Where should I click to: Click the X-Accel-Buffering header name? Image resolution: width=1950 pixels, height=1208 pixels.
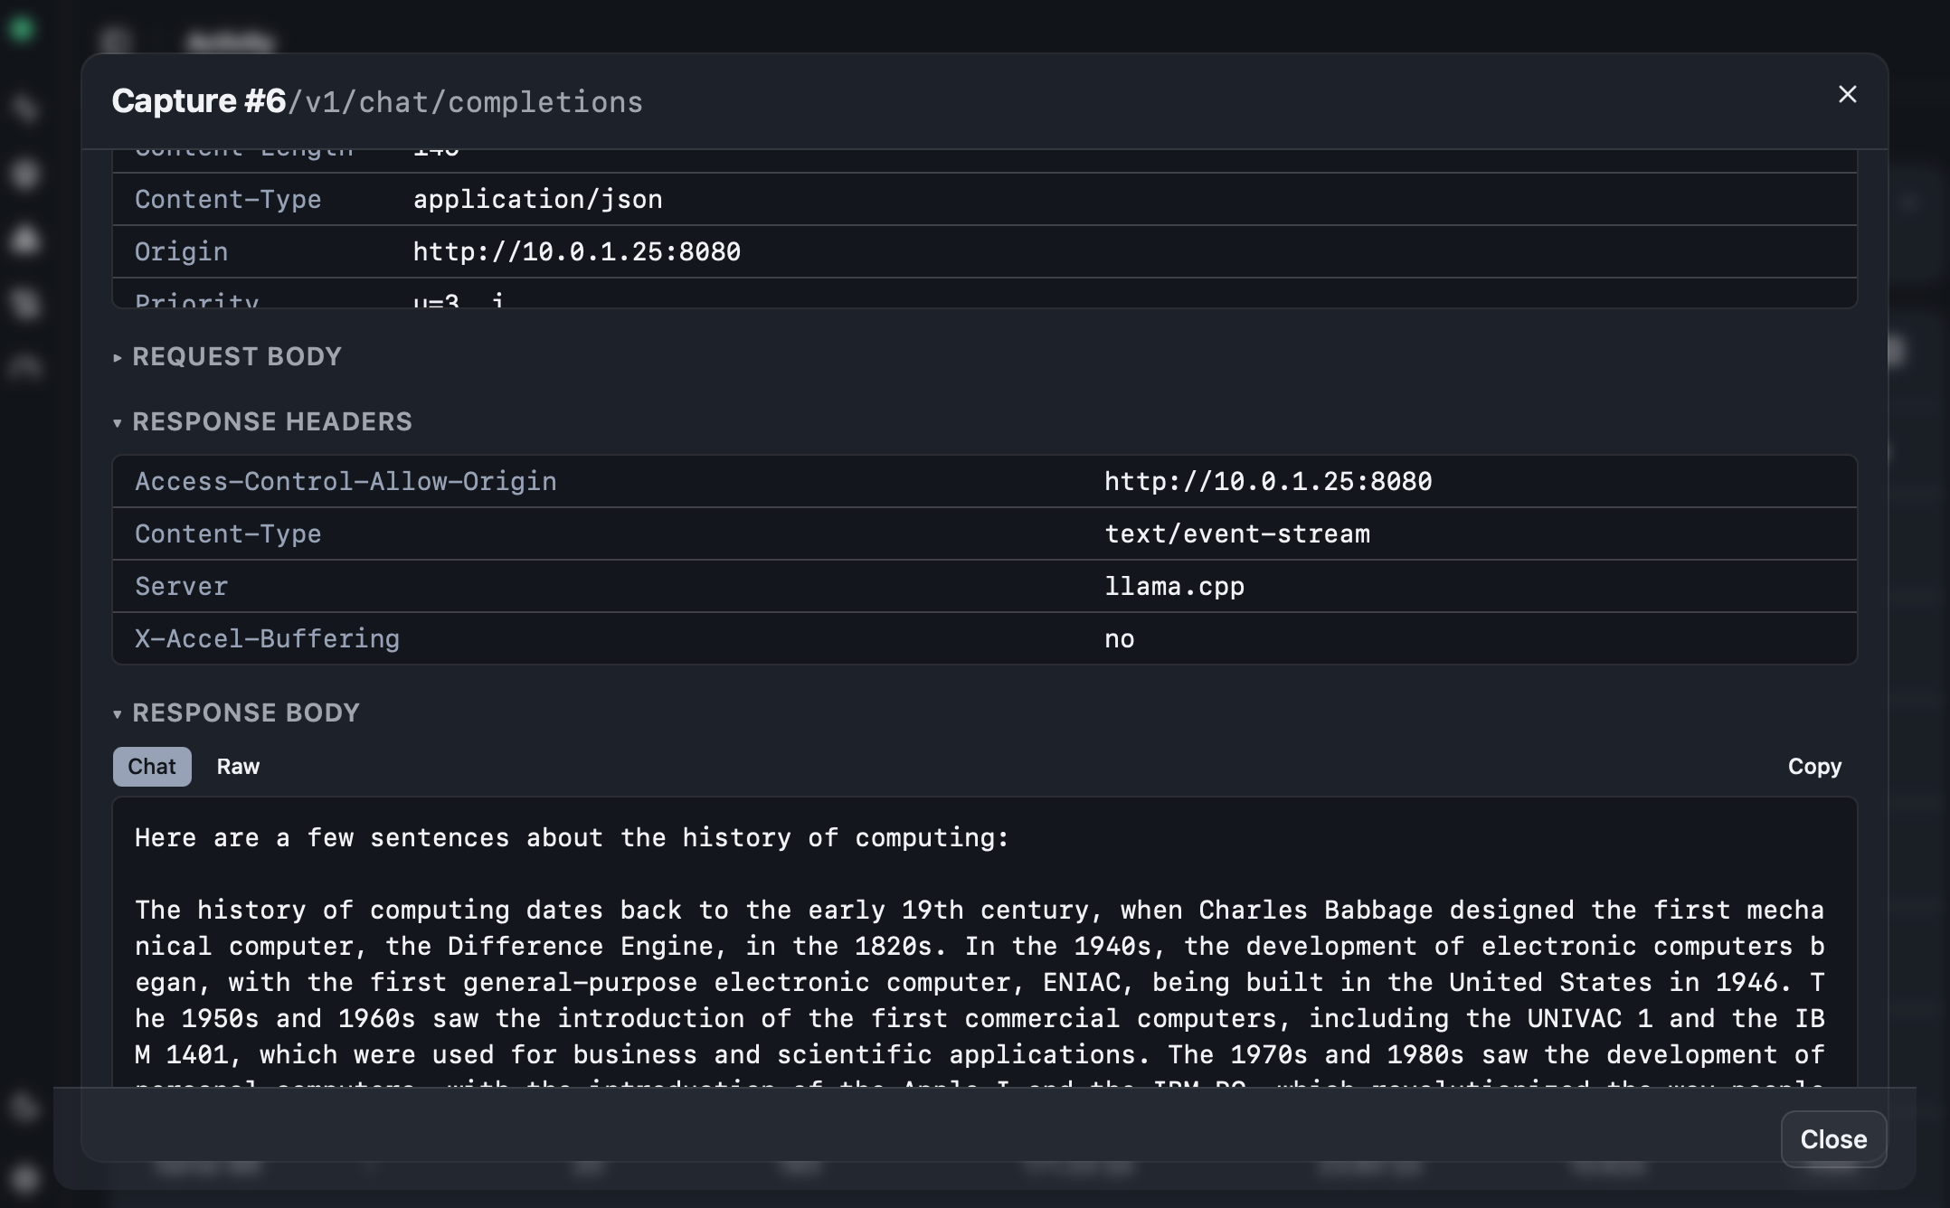pyautogui.click(x=267, y=638)
